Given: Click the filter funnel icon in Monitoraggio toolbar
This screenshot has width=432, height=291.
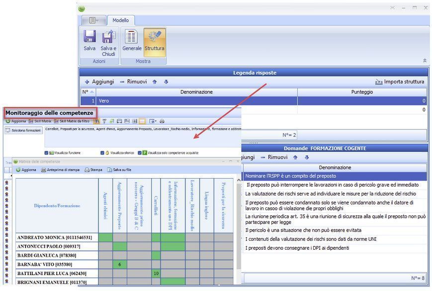Looking at the screenshot, I should (104, 121).
